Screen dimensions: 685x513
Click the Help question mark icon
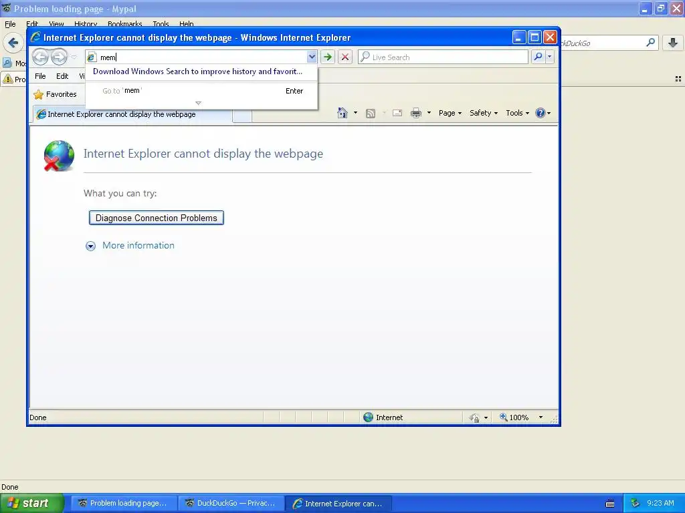click(541, 113)
